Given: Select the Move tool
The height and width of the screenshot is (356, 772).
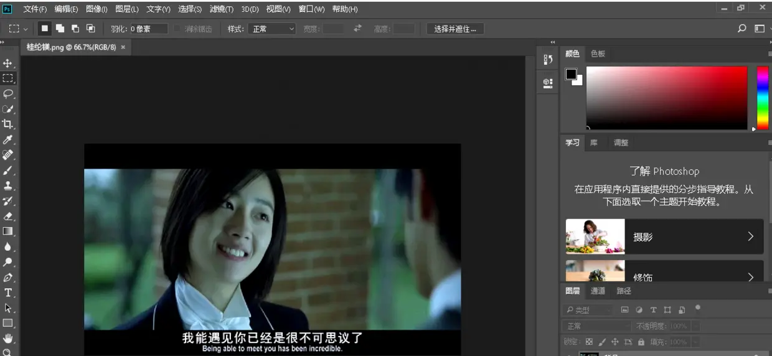Looking at the screenshot, I should click(7, 63).
